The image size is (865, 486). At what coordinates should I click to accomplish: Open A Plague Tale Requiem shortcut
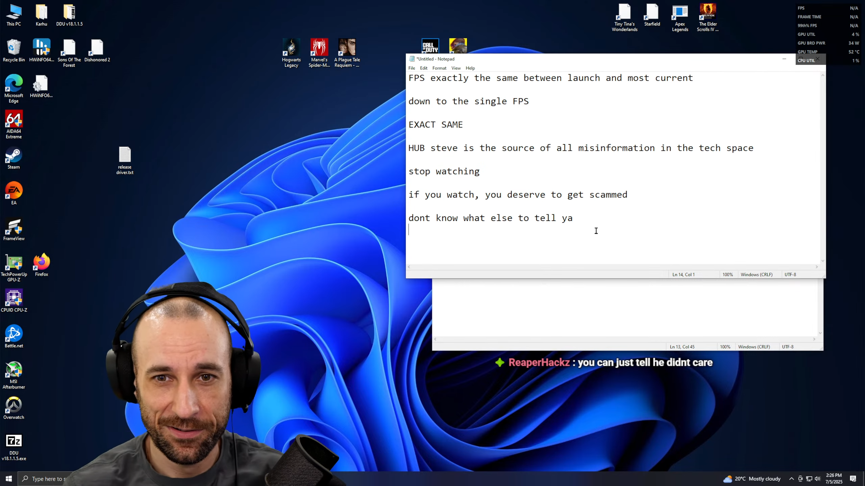(x=347, y=53)
